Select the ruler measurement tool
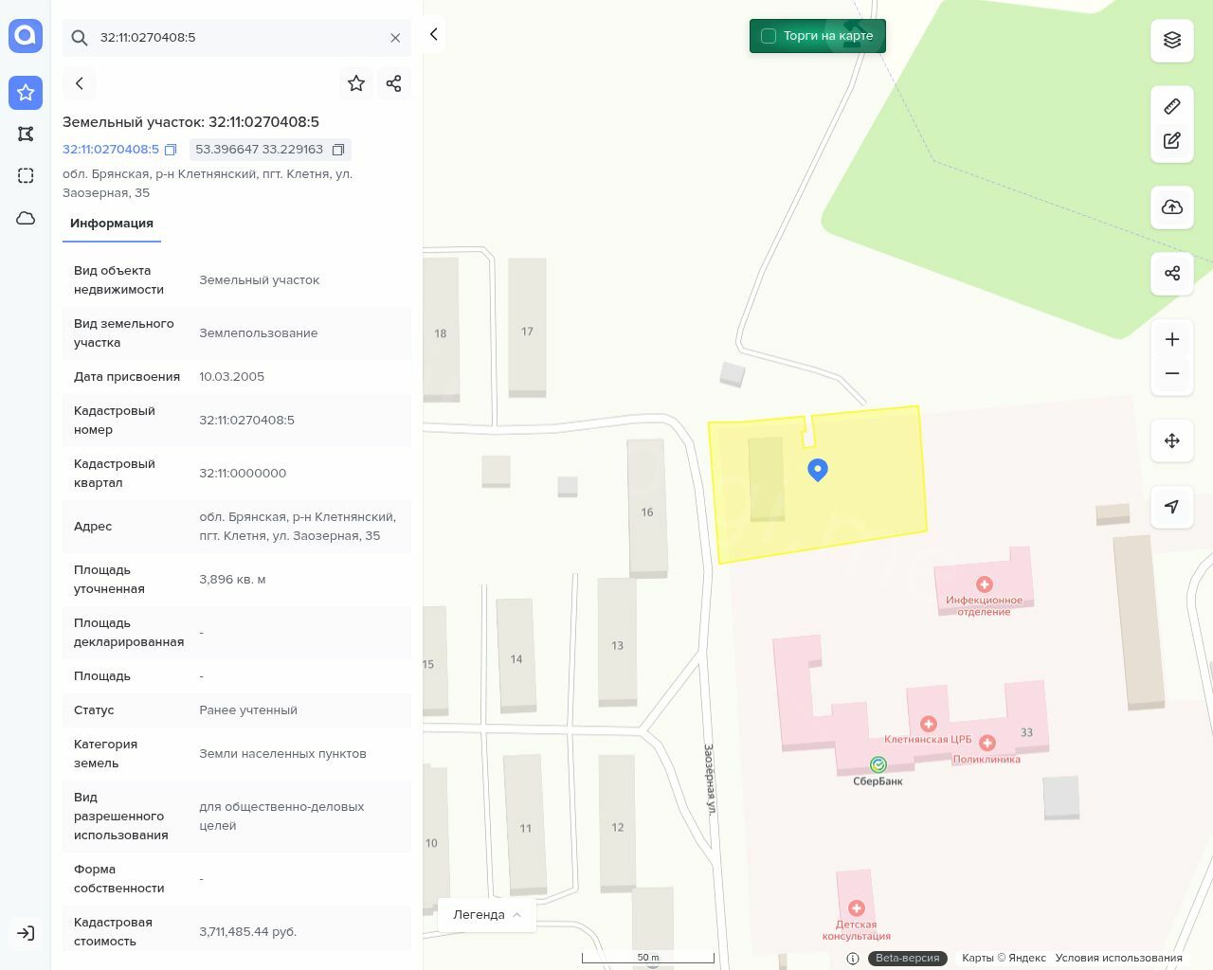The image size is (1213, 970). click(1172, 106)
